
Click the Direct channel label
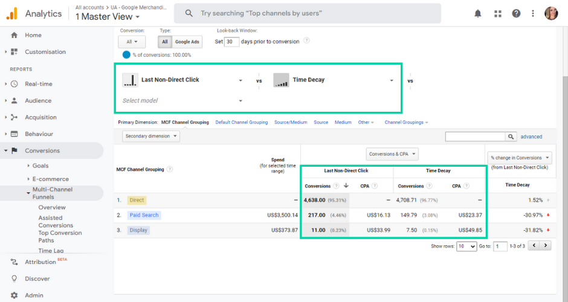[x=137, y=200]
